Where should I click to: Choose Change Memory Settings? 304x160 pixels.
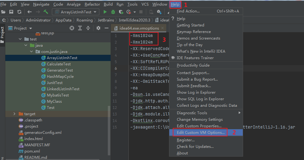click(x=206, y=120)
